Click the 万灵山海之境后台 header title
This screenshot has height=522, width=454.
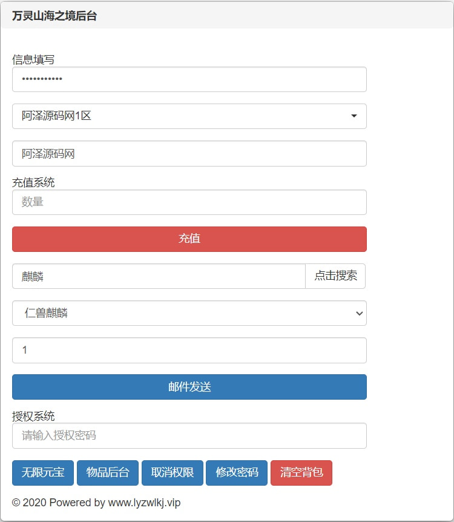pyautogui.click(x=54, y=16)
